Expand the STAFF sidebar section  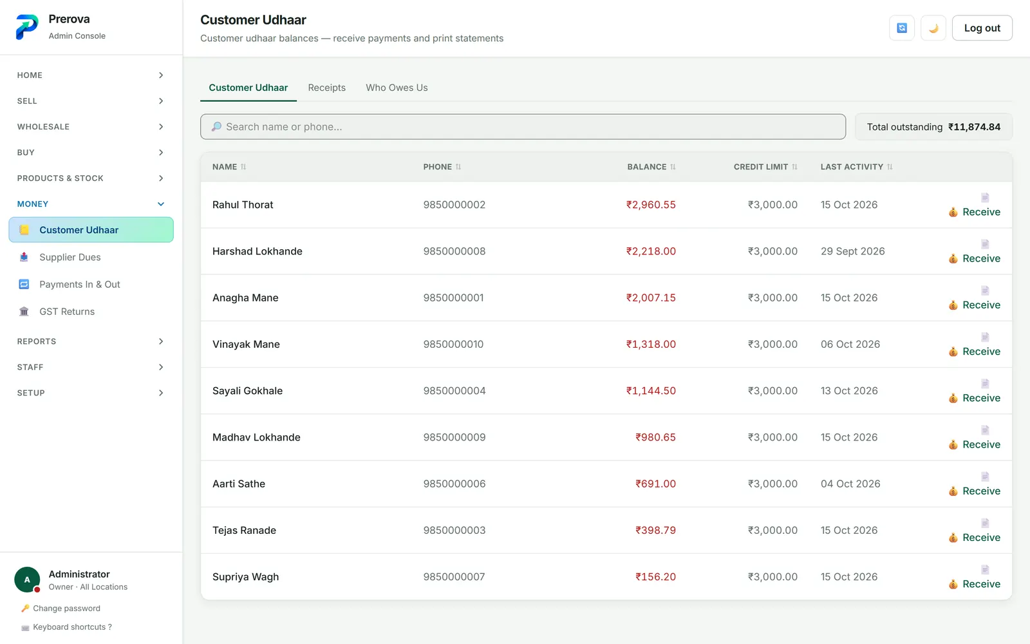coord(91,367)
